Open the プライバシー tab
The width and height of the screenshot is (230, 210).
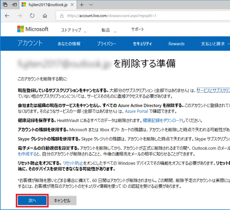click(x=107, y=44)
